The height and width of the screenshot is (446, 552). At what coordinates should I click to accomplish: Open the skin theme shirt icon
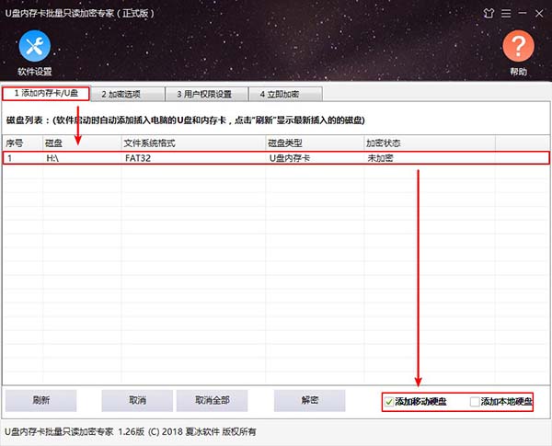click(x=488, y=12)
